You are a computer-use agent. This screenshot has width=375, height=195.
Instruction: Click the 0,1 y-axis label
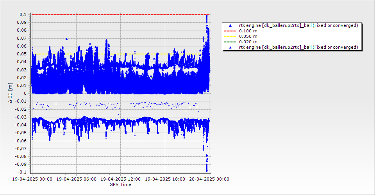pyautogui.click(x=23, y=14)
